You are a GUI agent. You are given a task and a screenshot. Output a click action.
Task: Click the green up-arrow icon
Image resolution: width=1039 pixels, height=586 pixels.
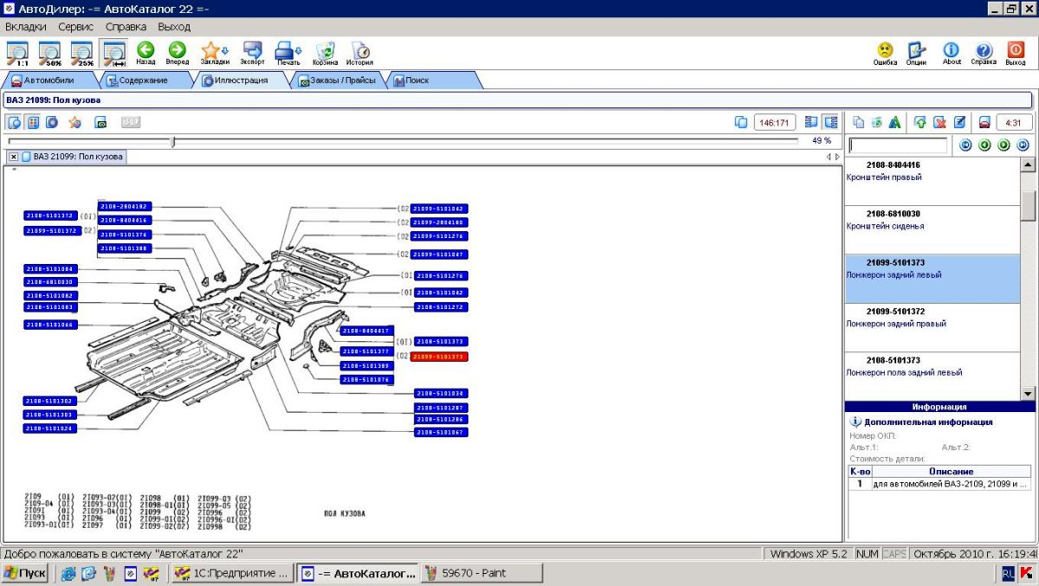click(x=920, y=122)
